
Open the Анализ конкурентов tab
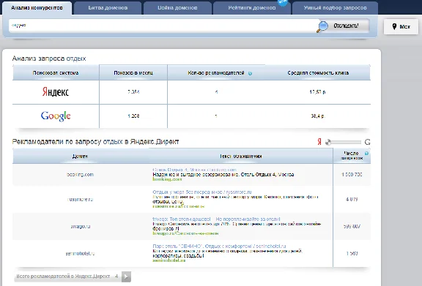(37, 8)
